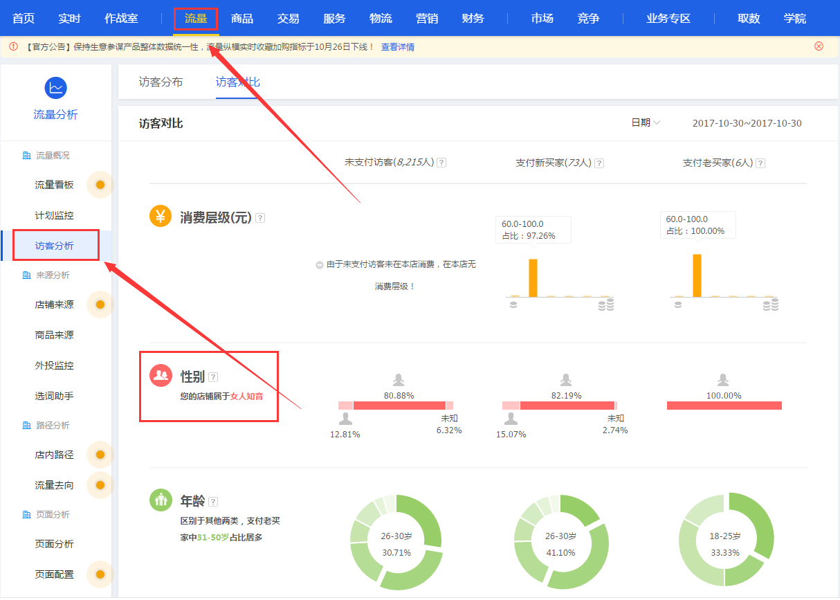The image size is (840, 600).
Task: Click help icon next to 消费层级(元)
Action: click(260, 218)
